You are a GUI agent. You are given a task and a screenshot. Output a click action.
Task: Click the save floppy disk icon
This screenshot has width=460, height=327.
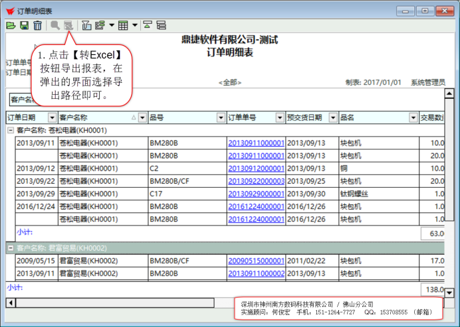click(25, 25)
